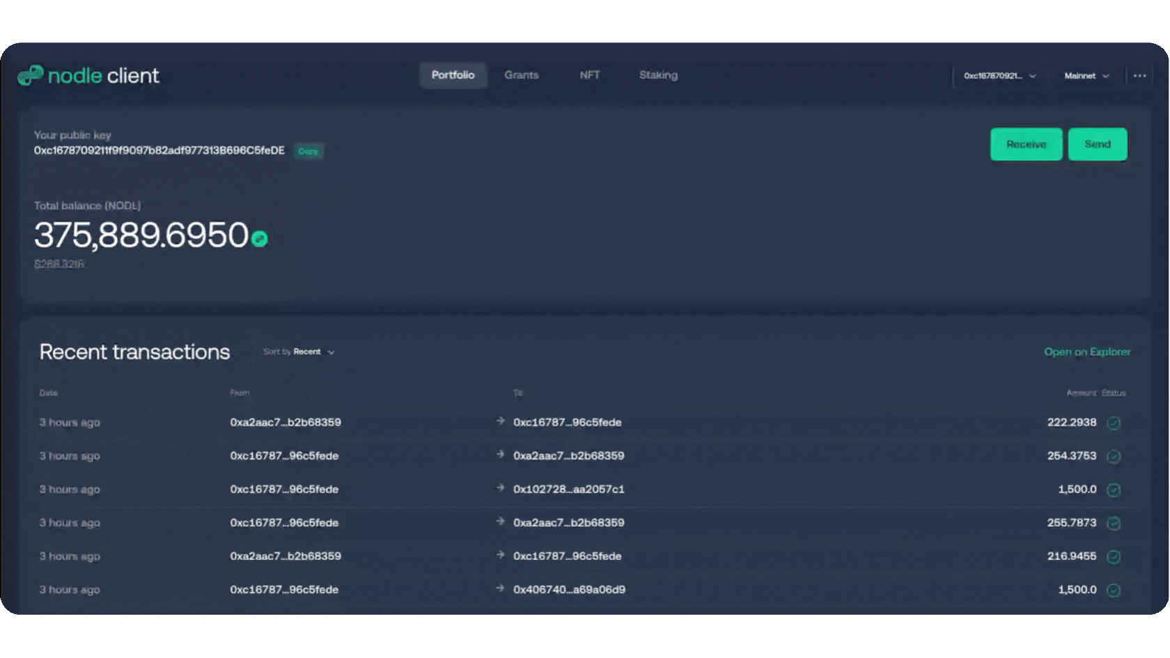
Task: Click the Receive button
Action: (x=1027, y=144)
